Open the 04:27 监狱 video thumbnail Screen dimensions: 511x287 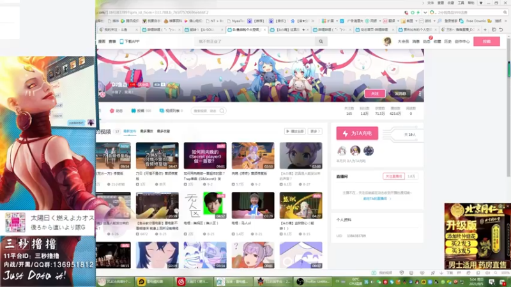click(x=301, y=205)
